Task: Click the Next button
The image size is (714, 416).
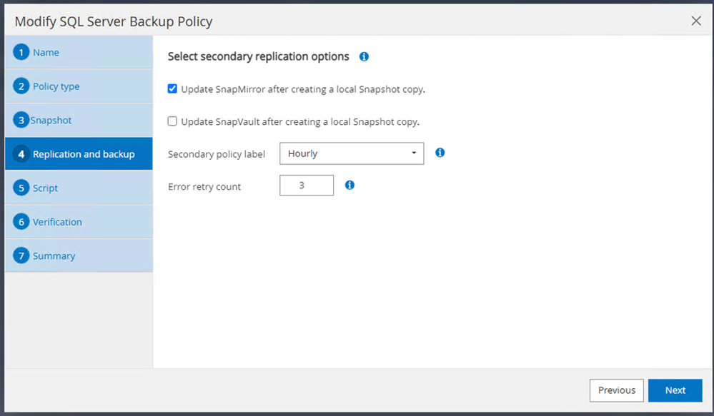Action: [675, 390]
